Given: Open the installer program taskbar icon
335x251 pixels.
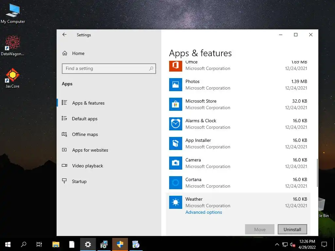Looking at the screenshot, I should (104, 244).
